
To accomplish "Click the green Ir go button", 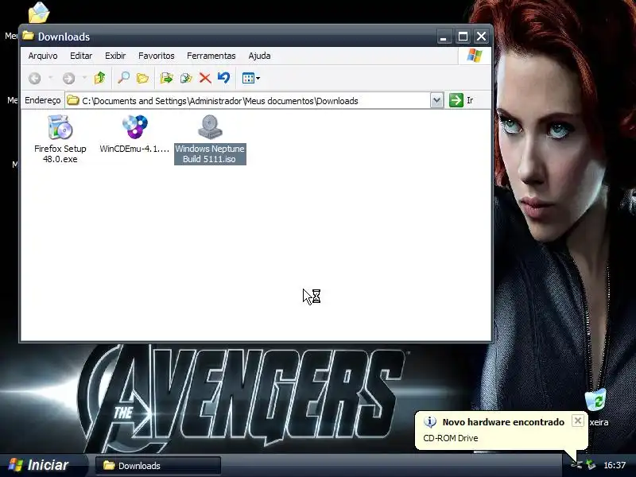I will pos(462,100).
